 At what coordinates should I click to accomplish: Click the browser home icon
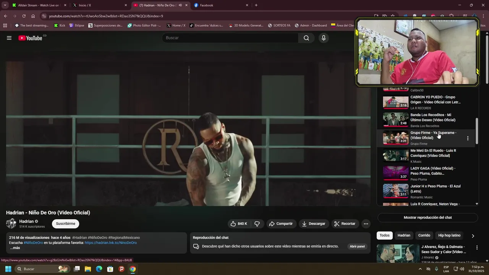(33, 16)
